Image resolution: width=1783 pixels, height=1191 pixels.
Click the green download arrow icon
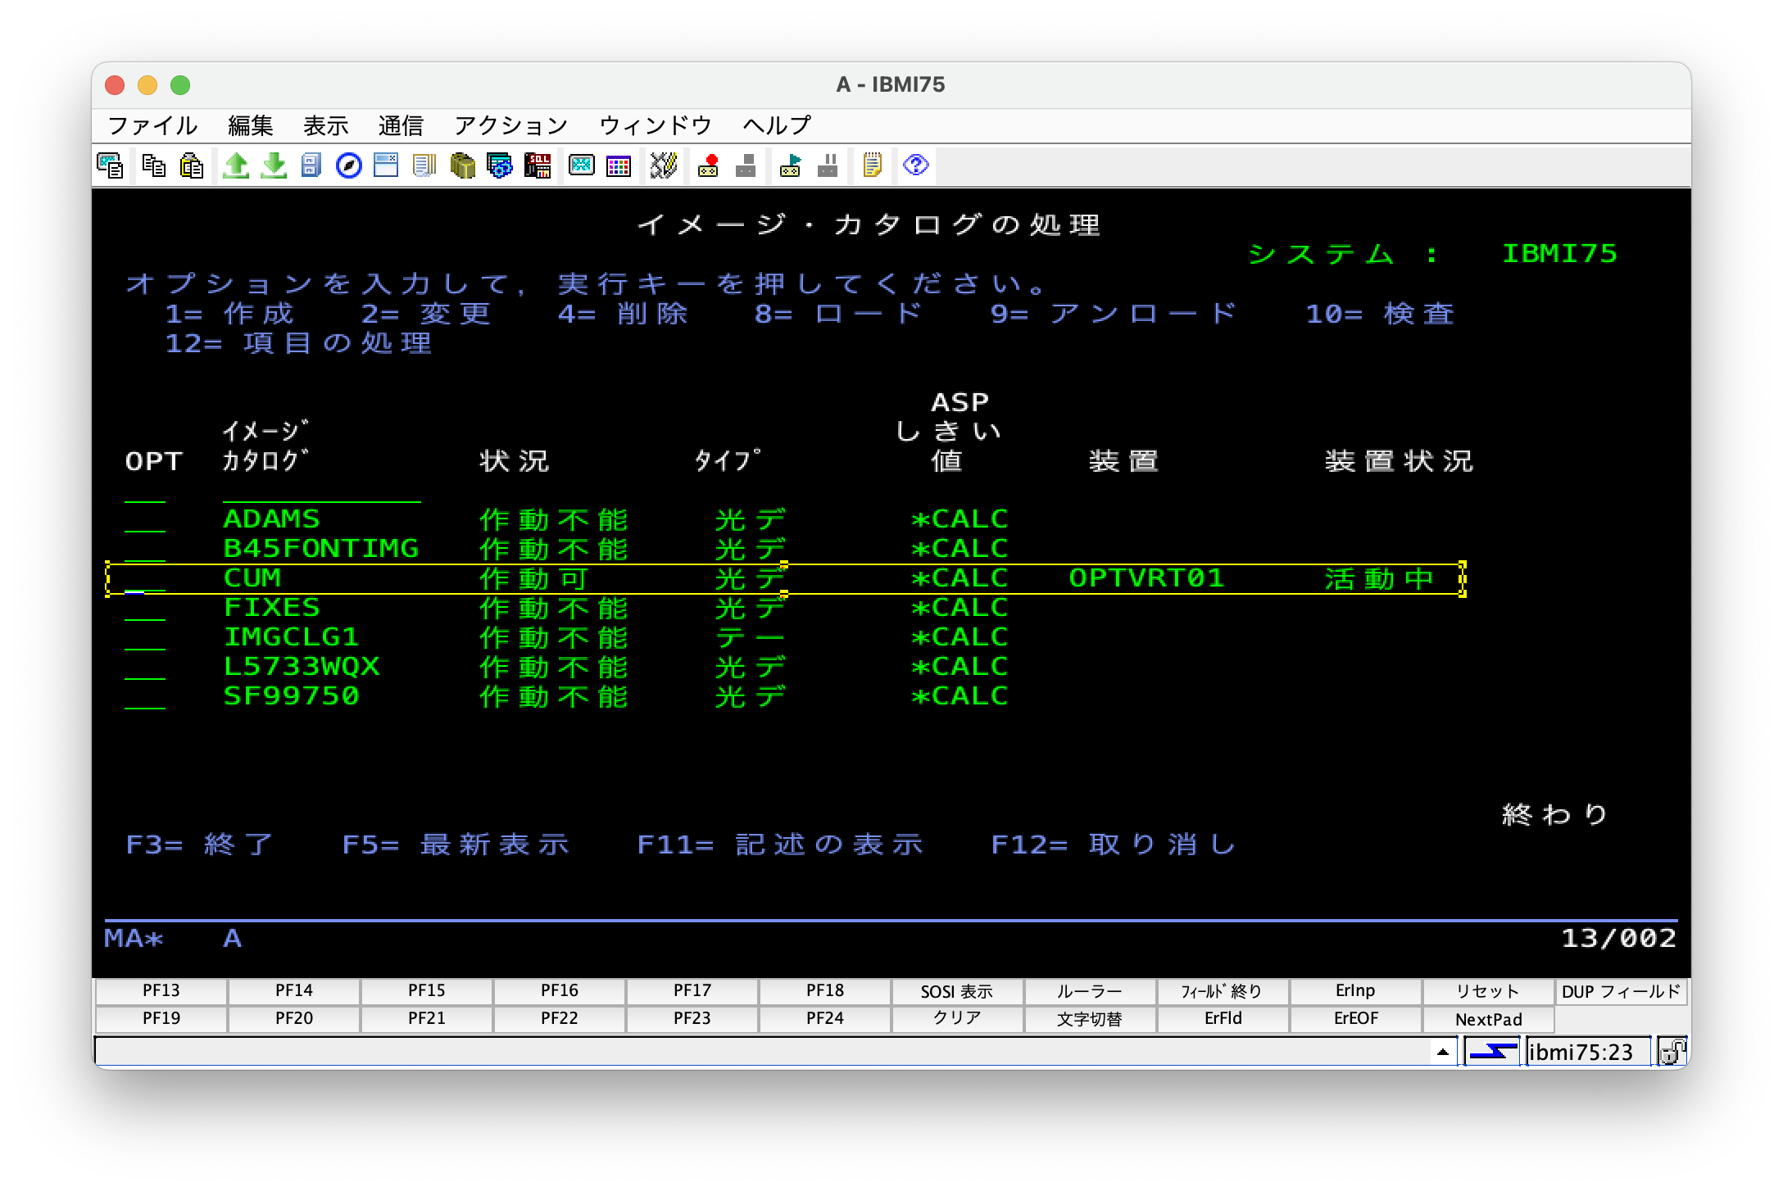tap(274, 165)
